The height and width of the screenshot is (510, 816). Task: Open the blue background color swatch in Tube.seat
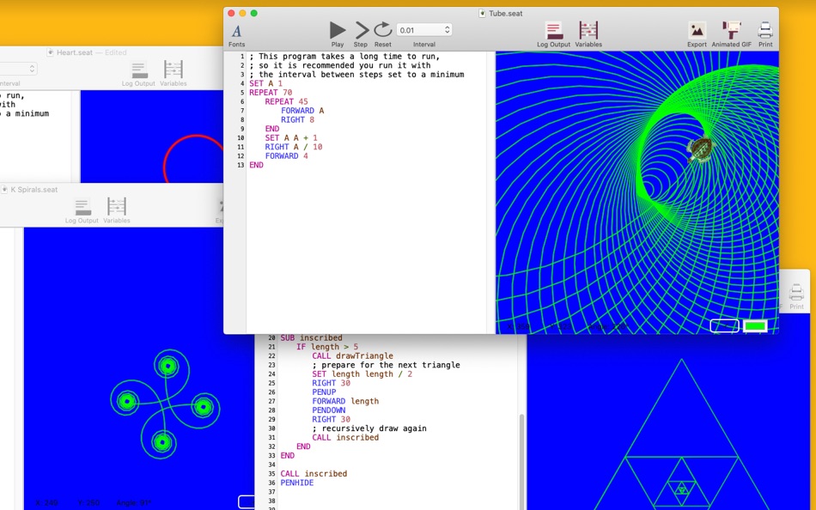[x=724, y=326]
